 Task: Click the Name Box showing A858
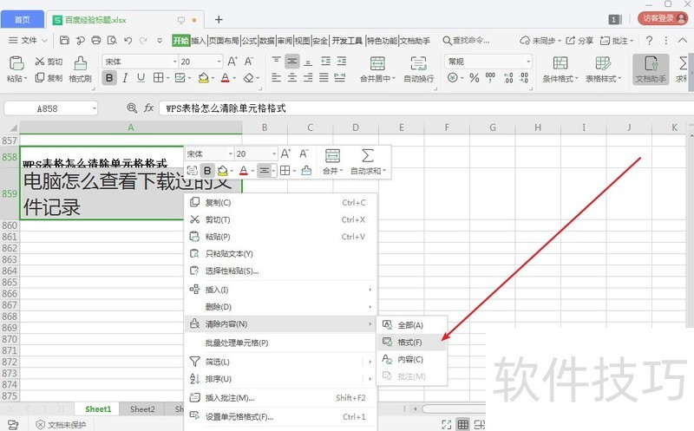[51, 108]
